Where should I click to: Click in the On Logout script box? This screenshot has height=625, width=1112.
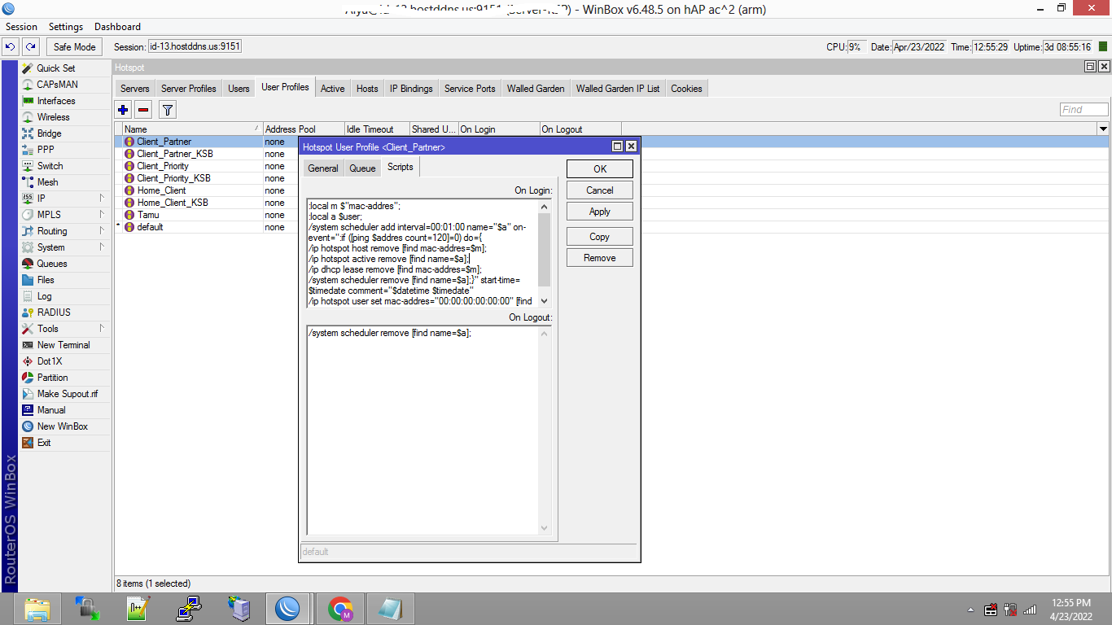tap(422, 431)
